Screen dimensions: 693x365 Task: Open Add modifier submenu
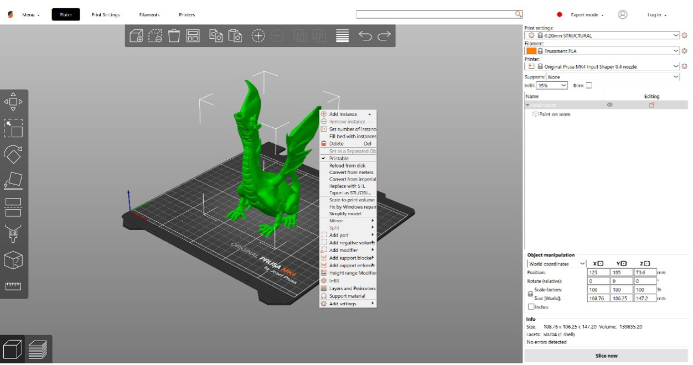[x=348, y=250]
